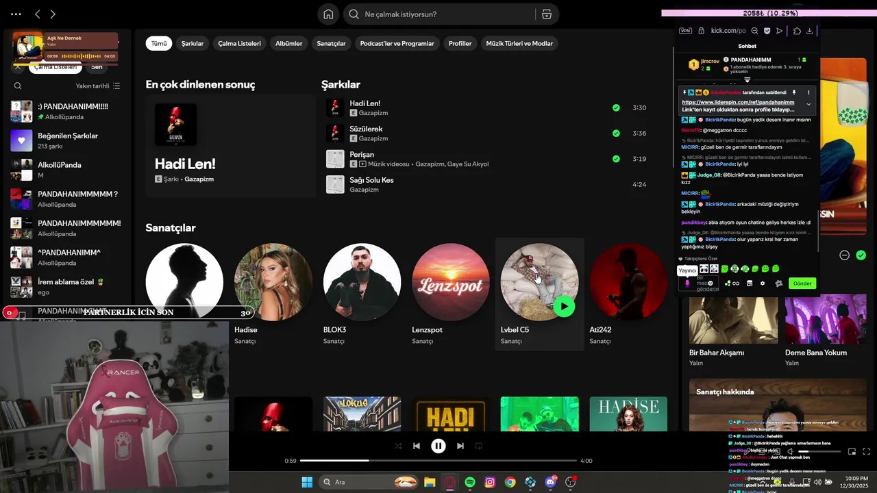Click the browser shield icon

(x=767, y=31)
